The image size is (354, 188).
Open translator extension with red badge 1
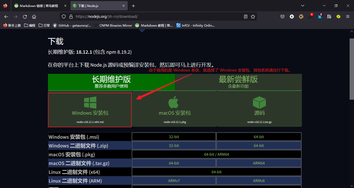(310, 17)
